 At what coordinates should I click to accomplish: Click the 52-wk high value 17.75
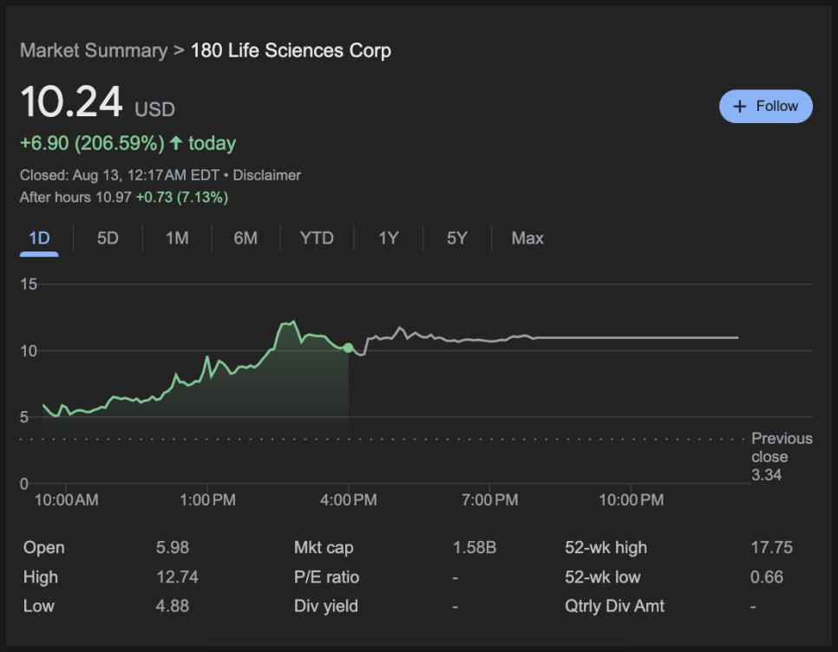point(772,547)
